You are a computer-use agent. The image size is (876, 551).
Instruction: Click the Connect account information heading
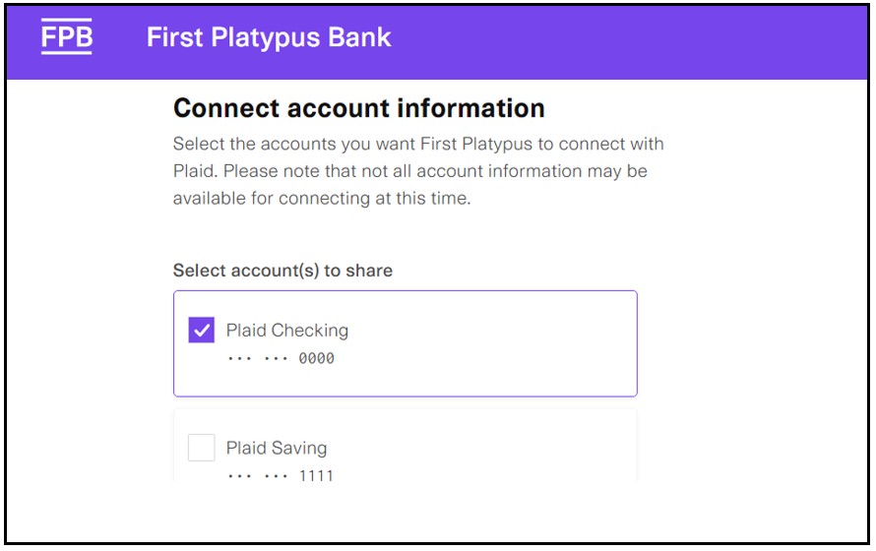[358, 108]
